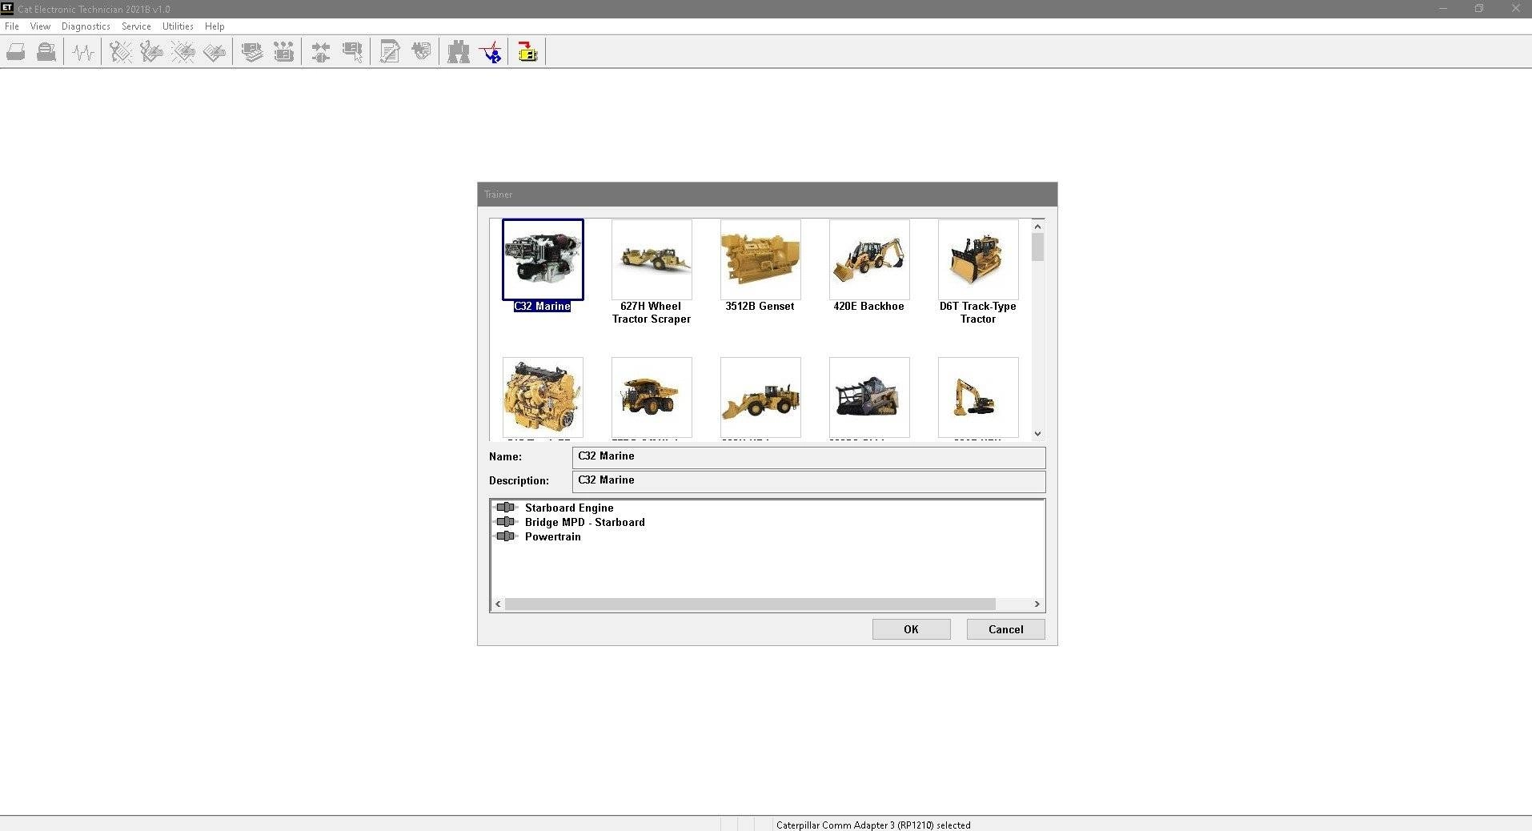Select Bridge MPD - Starboard entry

pos(584,522)
